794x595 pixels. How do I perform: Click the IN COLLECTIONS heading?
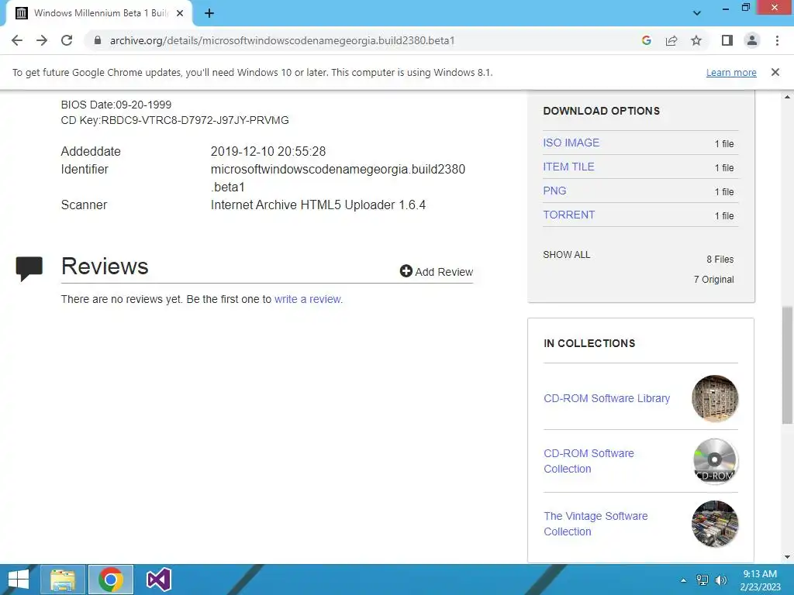[x=589, y=343]
